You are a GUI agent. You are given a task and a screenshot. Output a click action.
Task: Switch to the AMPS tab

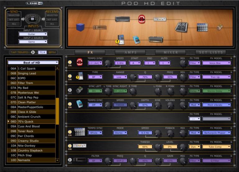(130, 52)
